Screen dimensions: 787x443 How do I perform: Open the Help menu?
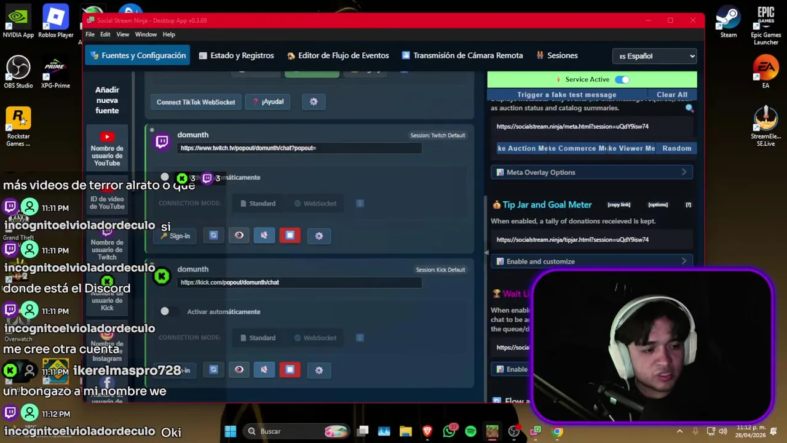point(168,34)
